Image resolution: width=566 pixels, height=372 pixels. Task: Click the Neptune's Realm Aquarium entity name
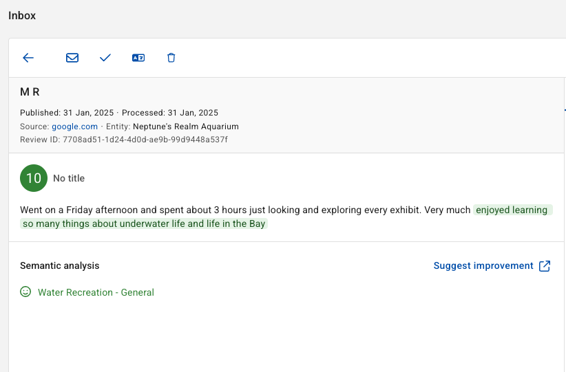[x=186, y=127]
